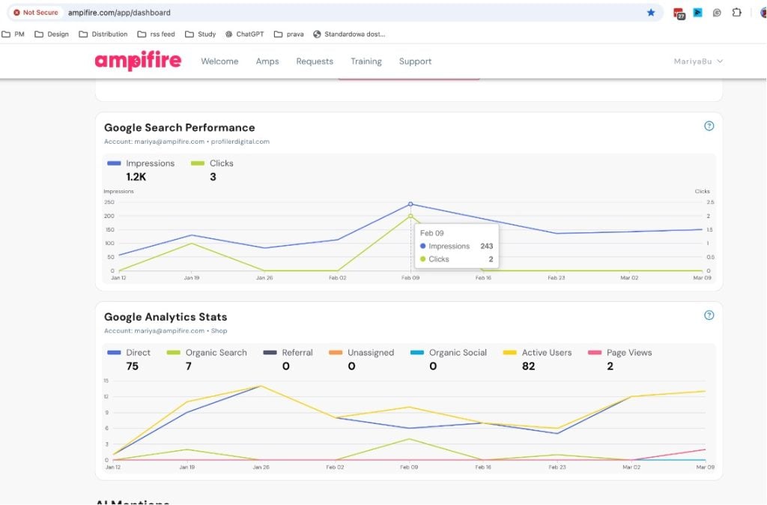Toggle the Direct series legend
767x505 pixels.
pyautogui.click(x=129, y=352)
